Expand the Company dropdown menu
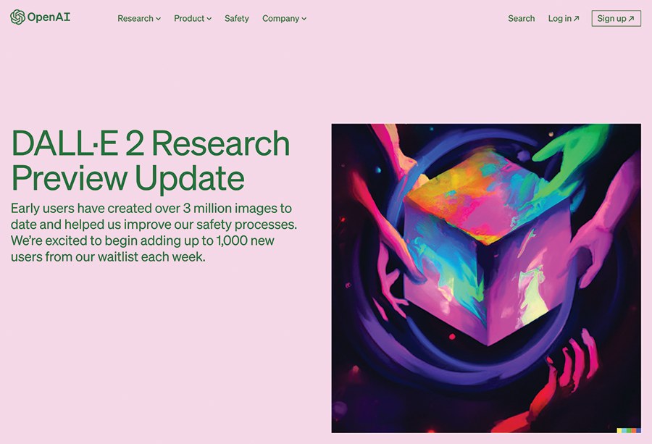652x444 pixels. [x=284, y=18]
